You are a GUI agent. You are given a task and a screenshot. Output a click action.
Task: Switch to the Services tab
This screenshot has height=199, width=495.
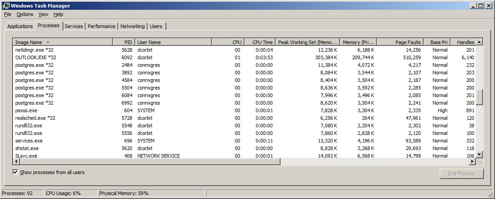click(74, 26)
